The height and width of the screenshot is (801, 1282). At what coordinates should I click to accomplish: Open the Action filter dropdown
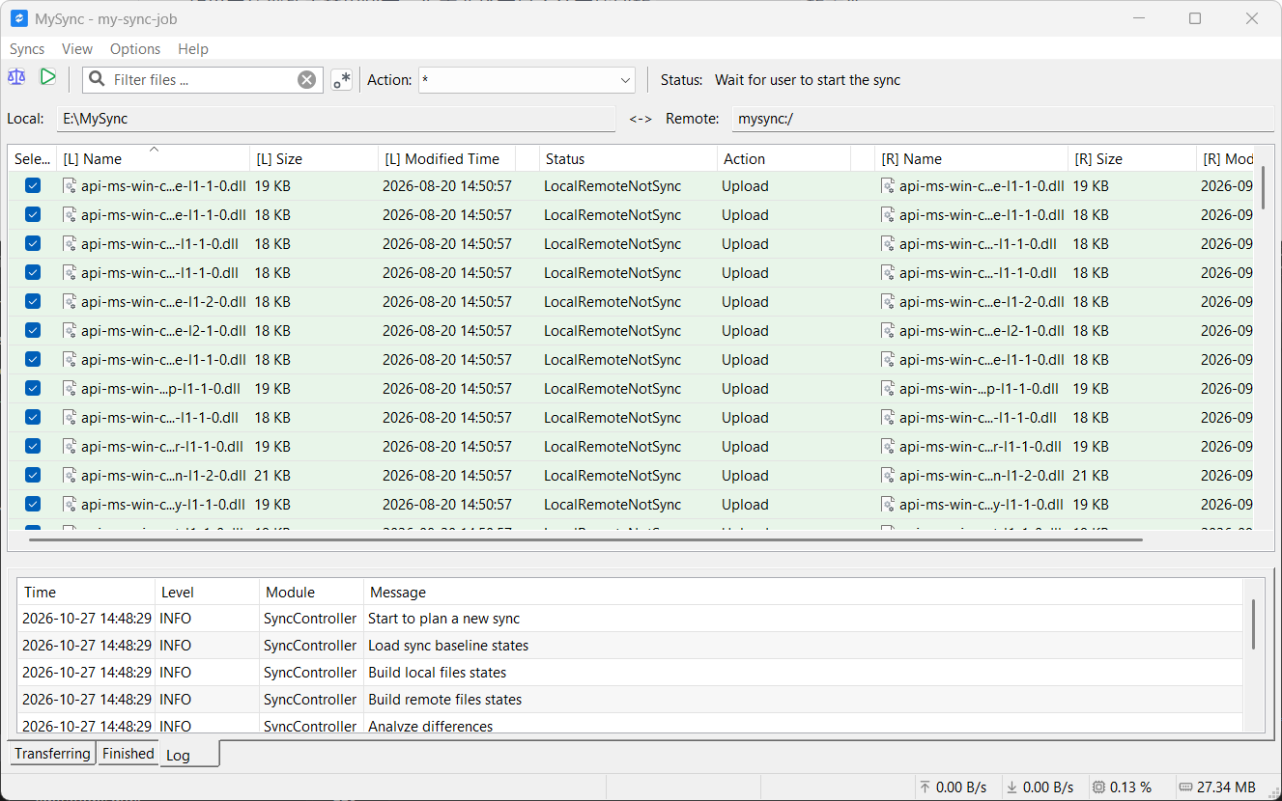527,80
